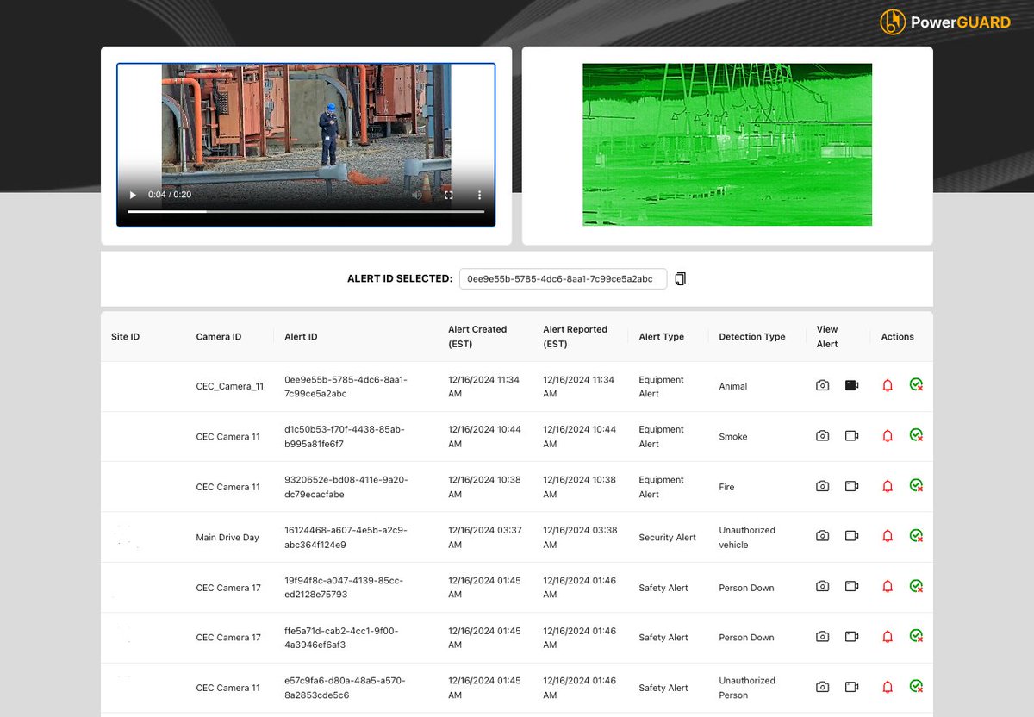Play the surveillance footage video

tap(132, 195)
